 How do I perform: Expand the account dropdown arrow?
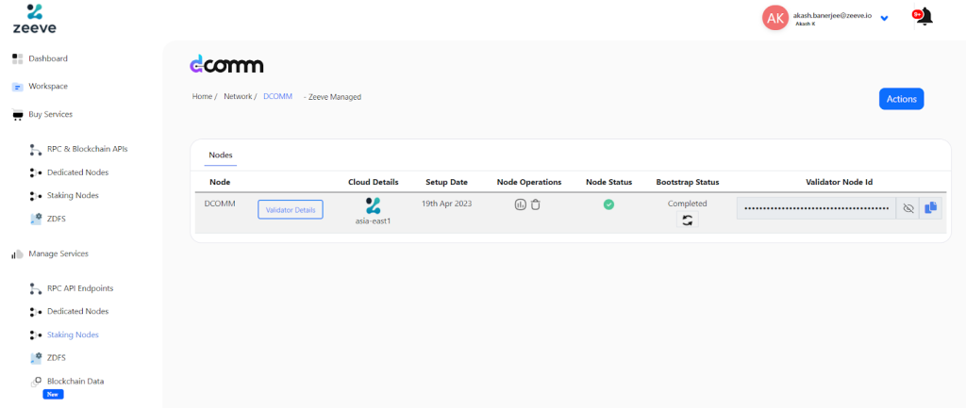884,19
